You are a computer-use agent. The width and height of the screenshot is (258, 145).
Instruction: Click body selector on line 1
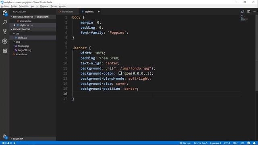(76, 17)
